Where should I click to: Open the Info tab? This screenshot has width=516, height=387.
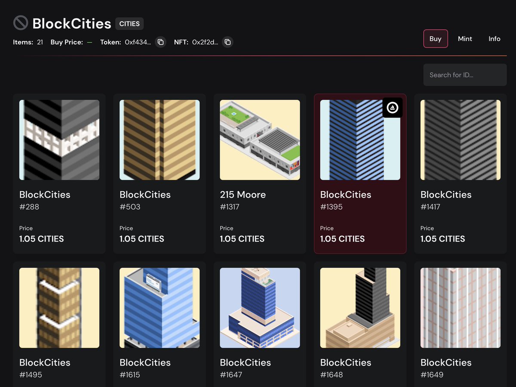coord(494,39)
